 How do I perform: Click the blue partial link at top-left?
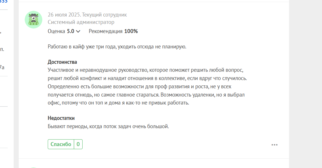pyautogui.click(x=4, y=1)
